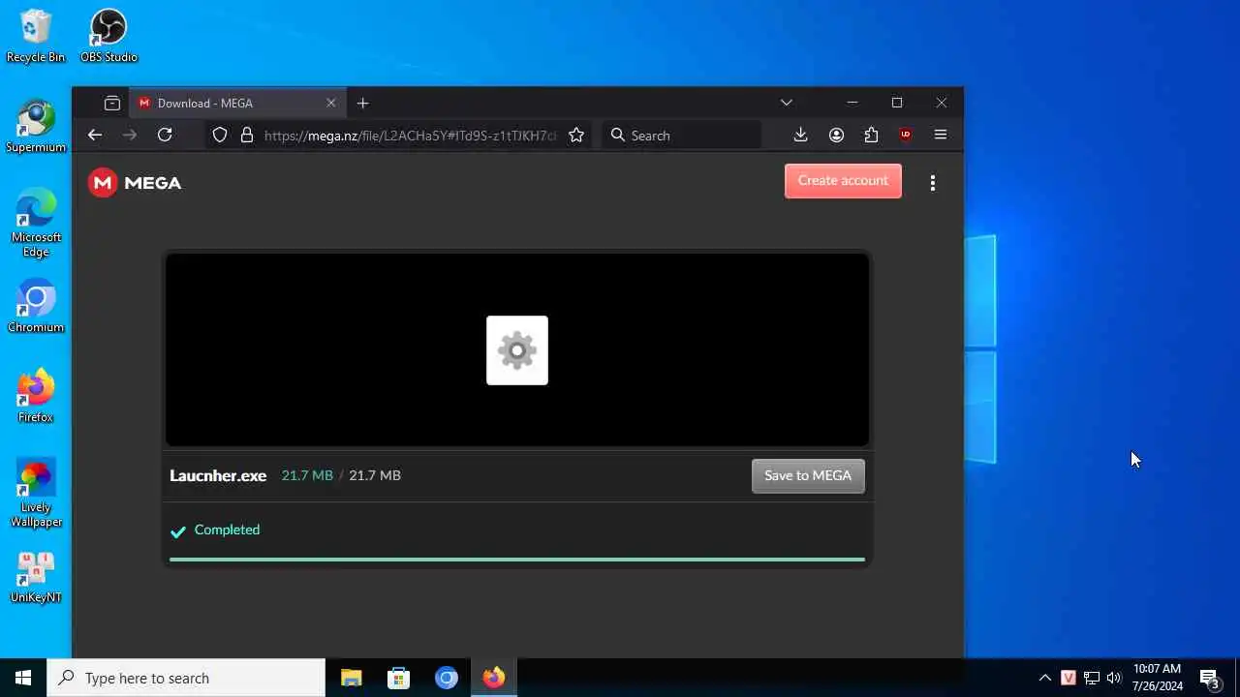Open the Firefox hamburger menu
The height and width of the screenshot is (697, 1240).
coord(940,136)
